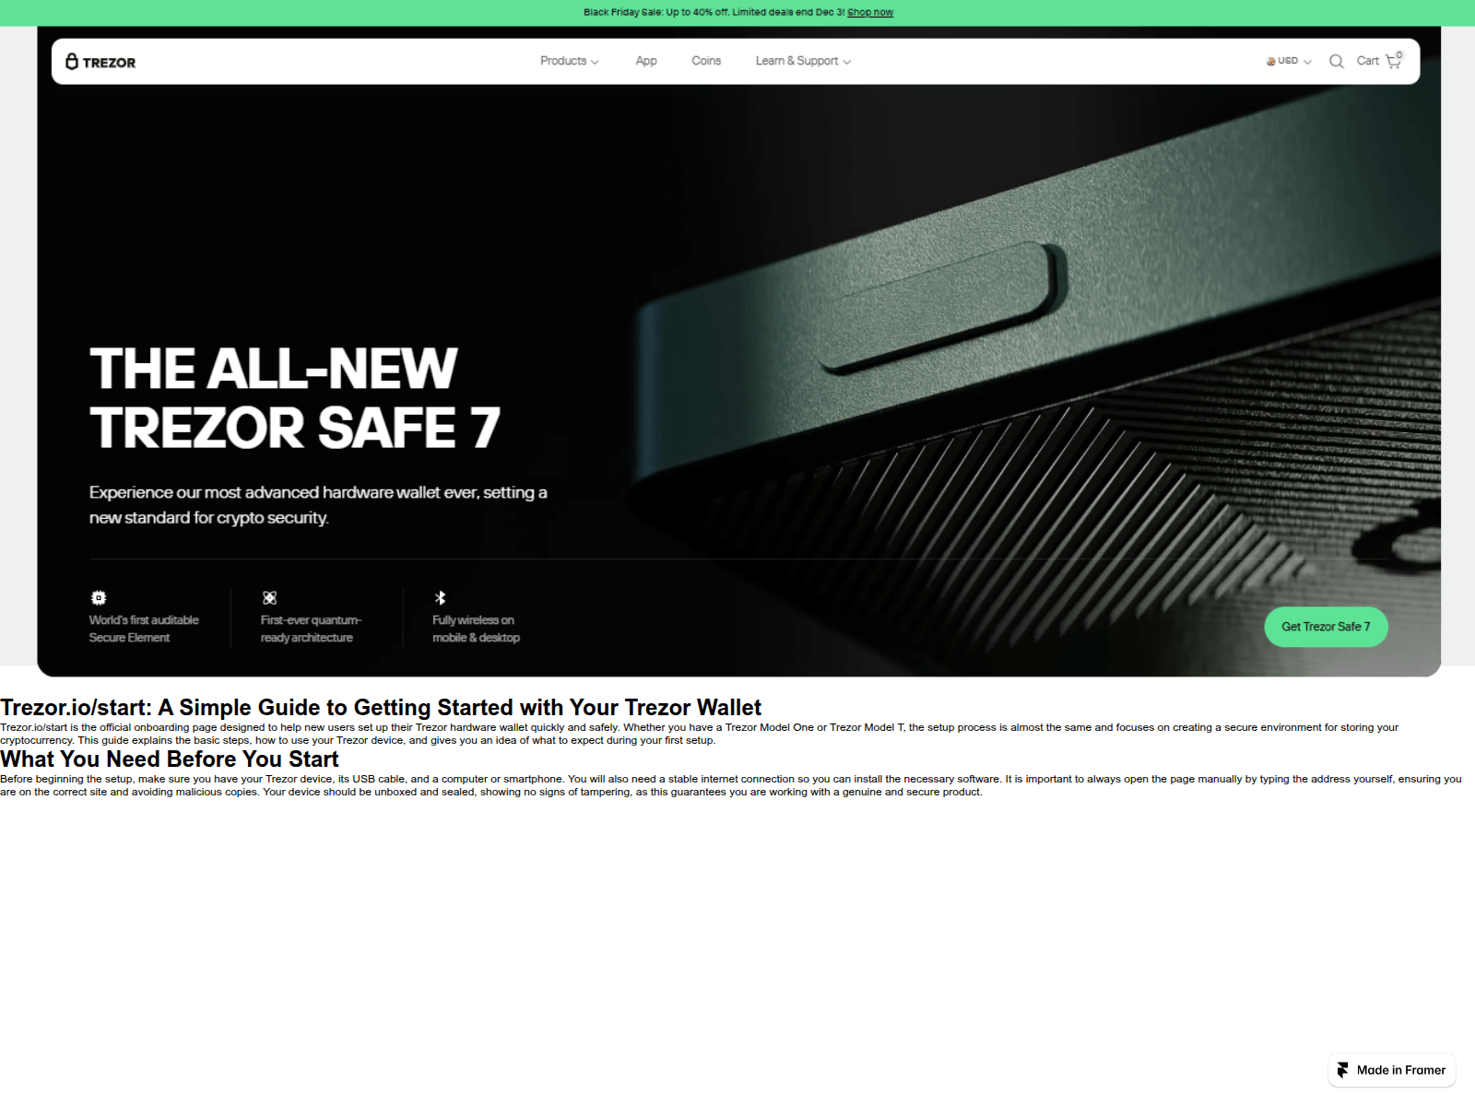Click 'Fully wireless on mobile & desktop' text

click(x=476, y=629)
